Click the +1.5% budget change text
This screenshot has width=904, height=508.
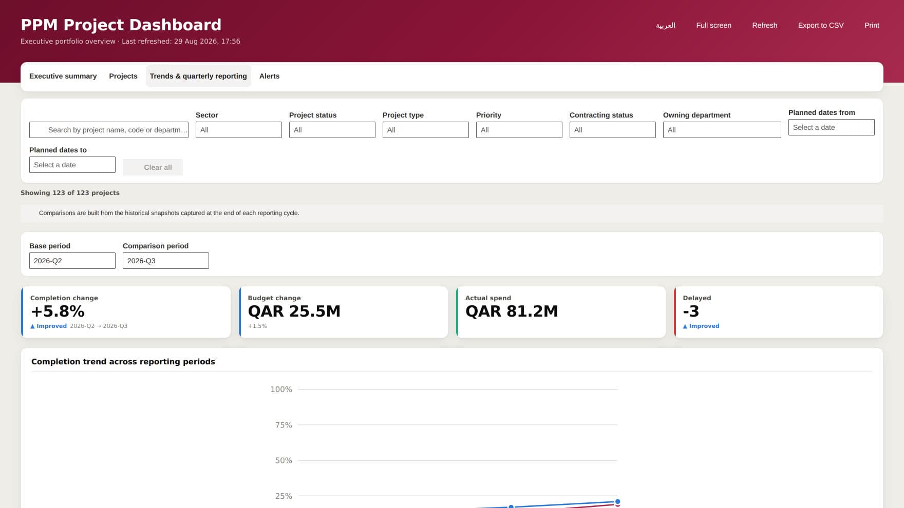coord(257,326)
